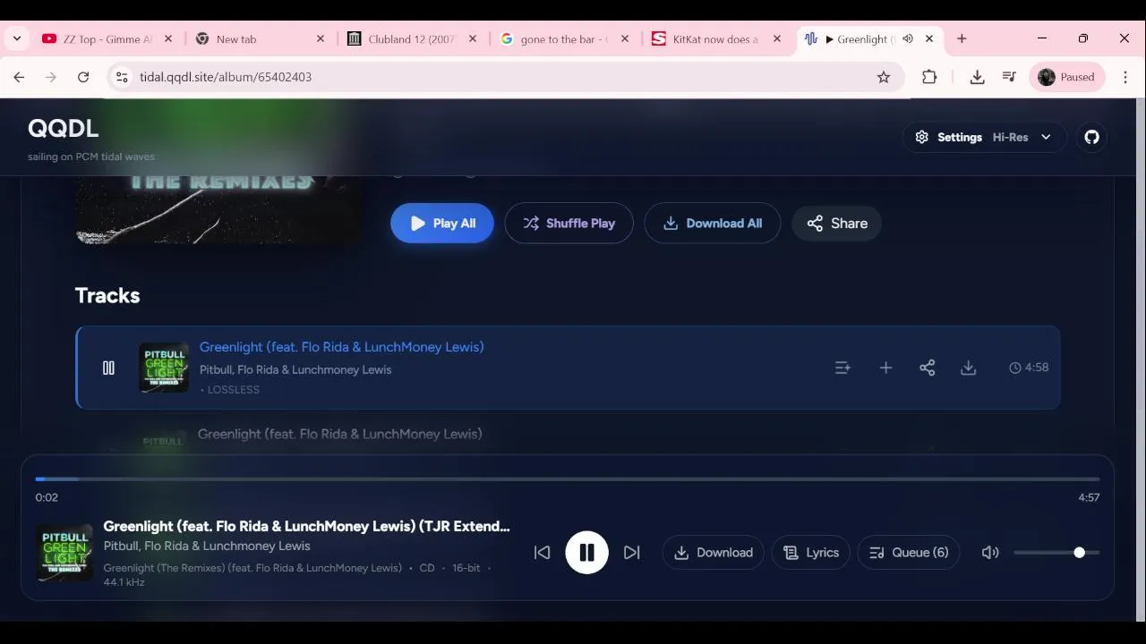Start Shuffle Play for the album
The height and width of the screenshot is (644, 1146).
[569, 224]
